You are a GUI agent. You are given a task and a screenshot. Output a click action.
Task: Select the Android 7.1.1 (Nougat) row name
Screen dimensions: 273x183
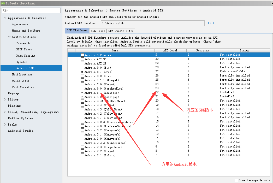tap(102, 80)
